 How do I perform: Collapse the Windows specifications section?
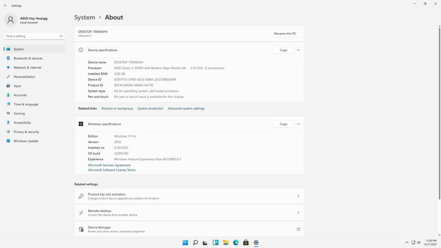(298, 124)
